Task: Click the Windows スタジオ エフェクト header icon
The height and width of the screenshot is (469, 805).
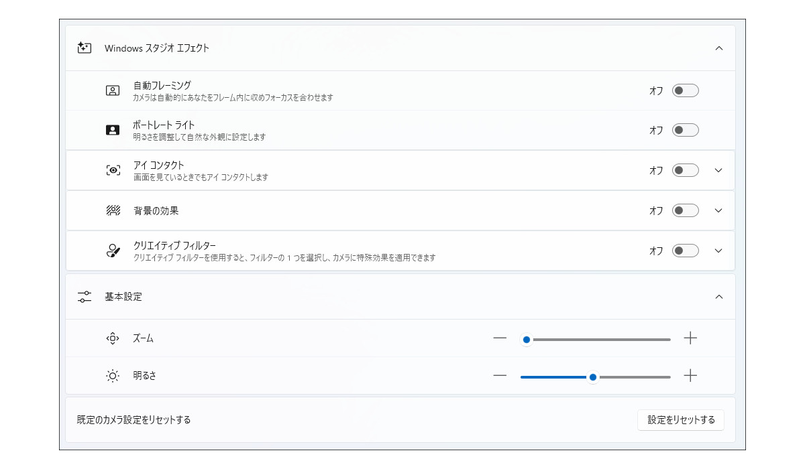Action: pos(83,48)
